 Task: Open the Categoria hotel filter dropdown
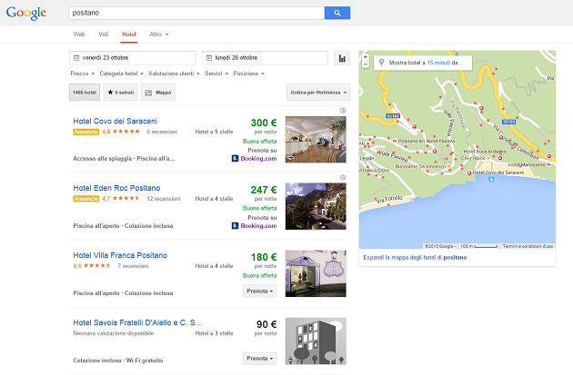click(121, 74)
